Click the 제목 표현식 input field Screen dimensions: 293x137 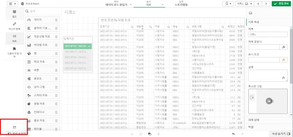(264, 47)
